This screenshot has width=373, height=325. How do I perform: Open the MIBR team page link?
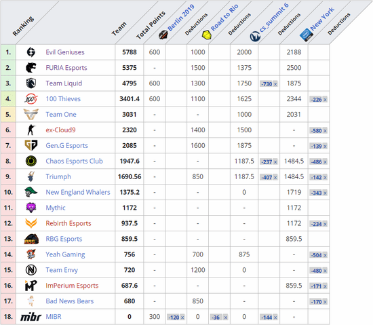click(x=54, y=317)
